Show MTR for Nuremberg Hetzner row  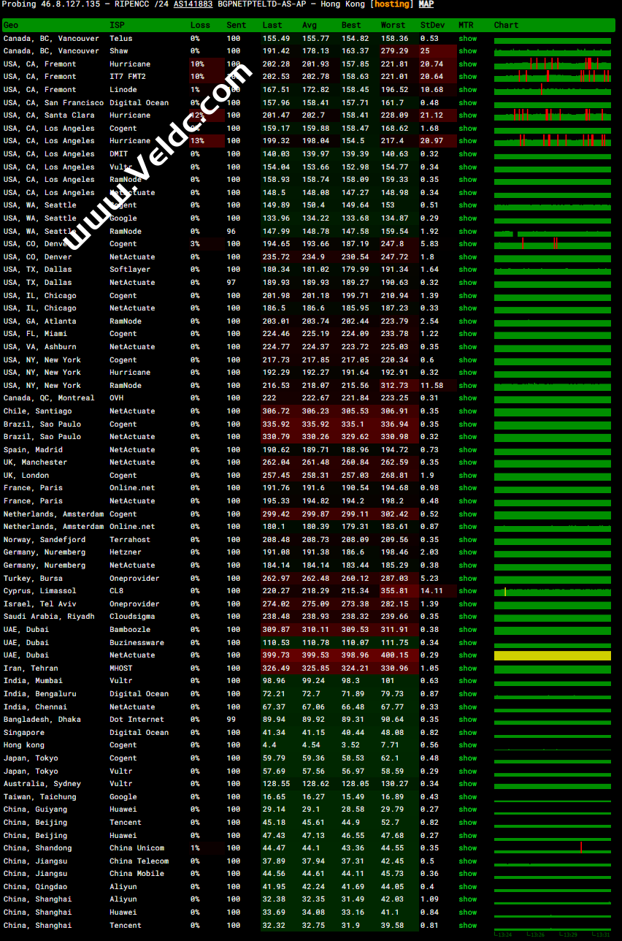point(468,552)
